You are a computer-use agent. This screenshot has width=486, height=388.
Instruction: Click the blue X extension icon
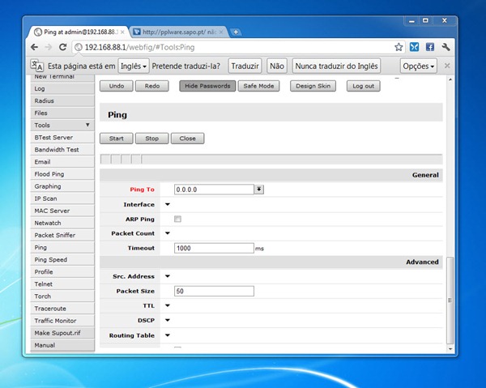[x=414, y=47]
